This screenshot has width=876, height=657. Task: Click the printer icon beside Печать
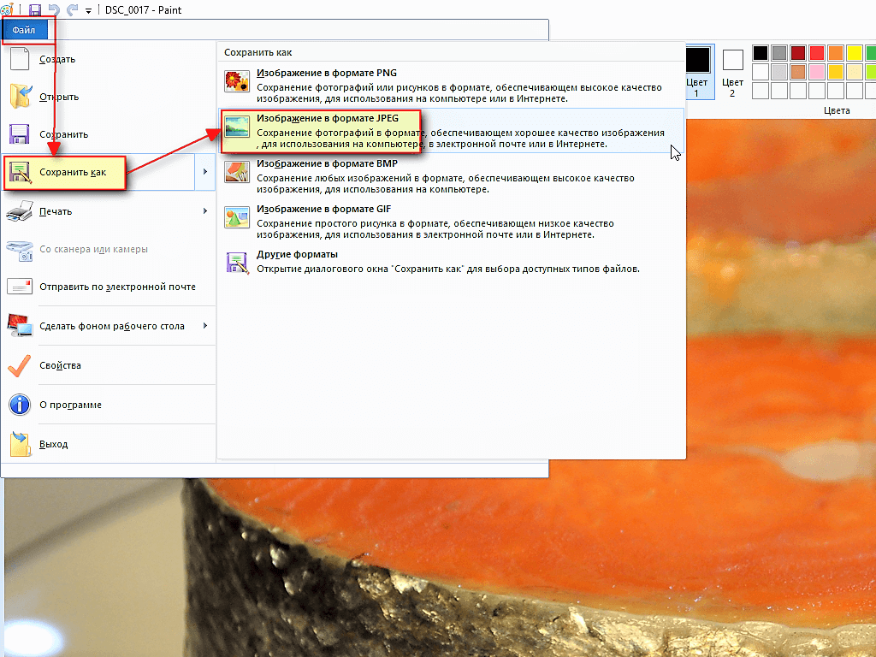pos(20,211)
